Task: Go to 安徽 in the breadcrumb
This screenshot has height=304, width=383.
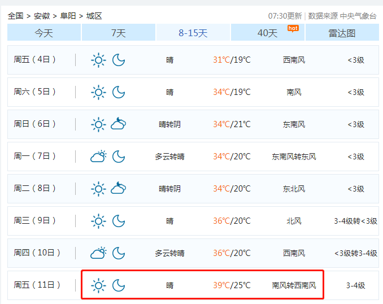Action: coord(42,16)
